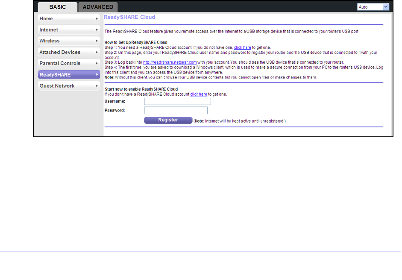This screenshot has height=280, width=402.
Task: Select the ReadySHARE menu item
Action: click(69, 74)
